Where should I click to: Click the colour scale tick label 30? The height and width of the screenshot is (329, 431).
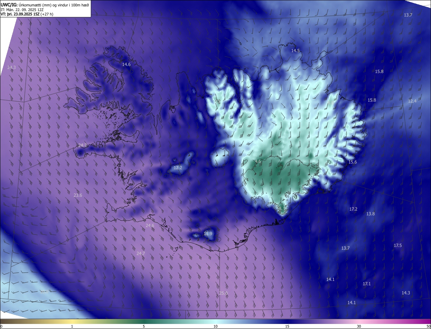[x=359, y=326]
